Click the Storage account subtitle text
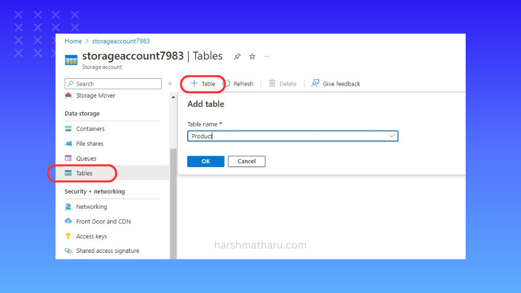Screen dimensions: 521x293 tap(101, 67)
